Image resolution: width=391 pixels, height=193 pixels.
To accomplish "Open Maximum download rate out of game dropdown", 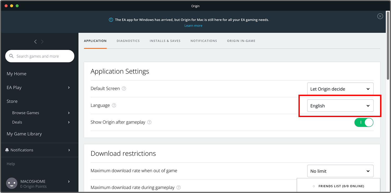I will [340, 171].
